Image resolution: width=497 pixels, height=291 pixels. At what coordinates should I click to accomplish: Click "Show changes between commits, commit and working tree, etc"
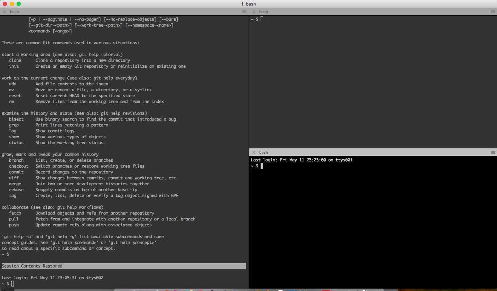point(106,178)
